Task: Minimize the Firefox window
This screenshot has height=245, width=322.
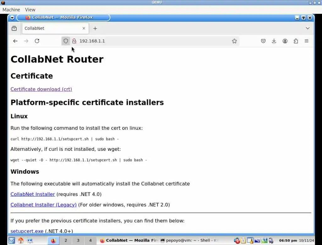Action: 297,18
